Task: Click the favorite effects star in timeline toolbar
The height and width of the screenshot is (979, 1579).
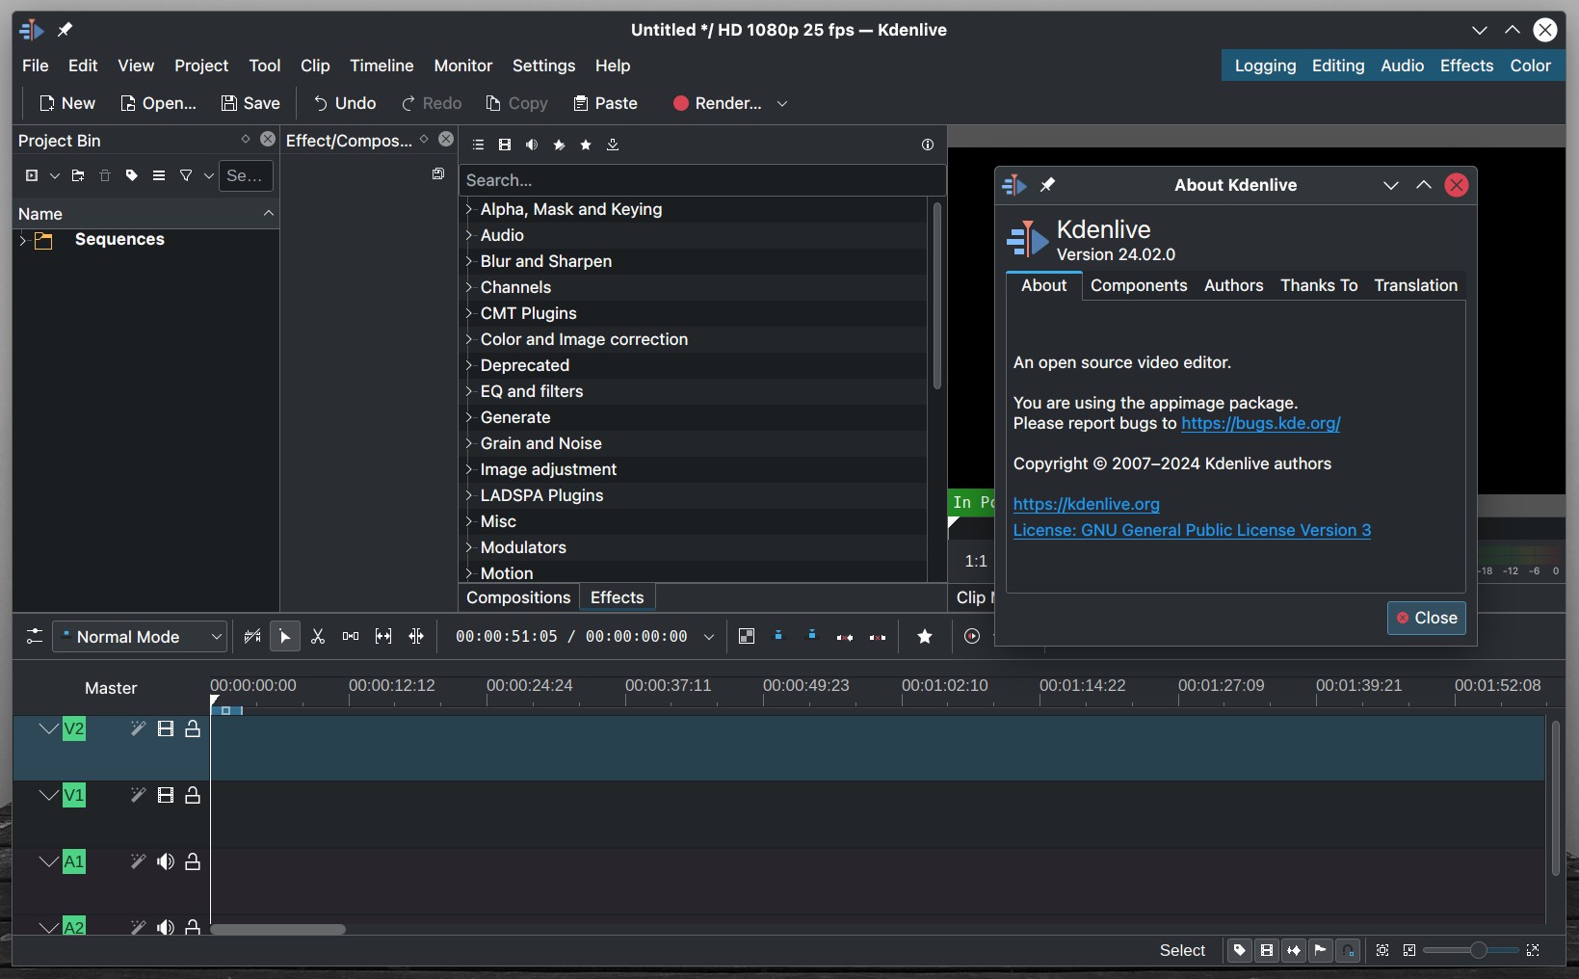Action: pyautogui.click(x=925, y=636)
